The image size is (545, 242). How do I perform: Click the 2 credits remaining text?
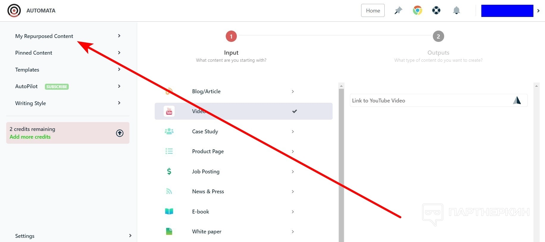coord(32,129)
